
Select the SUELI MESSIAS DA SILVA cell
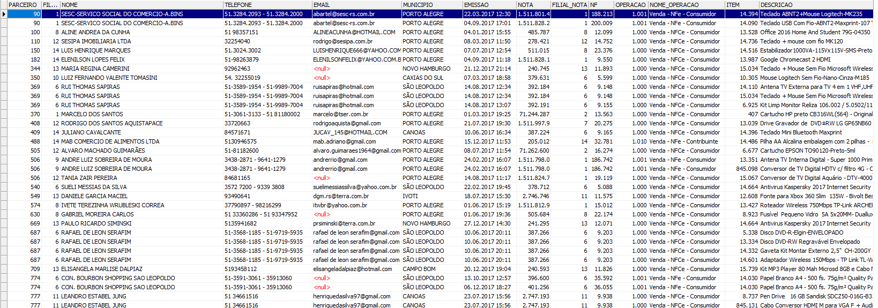[142, 187]
